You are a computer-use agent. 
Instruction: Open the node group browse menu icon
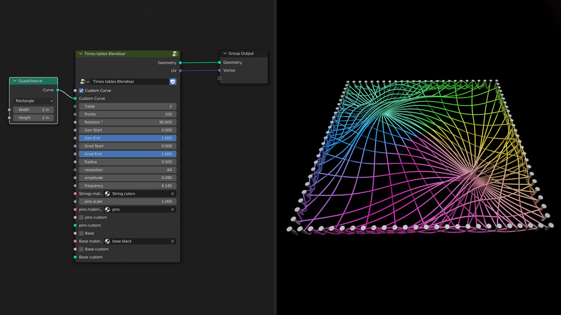pyautogui.click(x=84, y=81)
